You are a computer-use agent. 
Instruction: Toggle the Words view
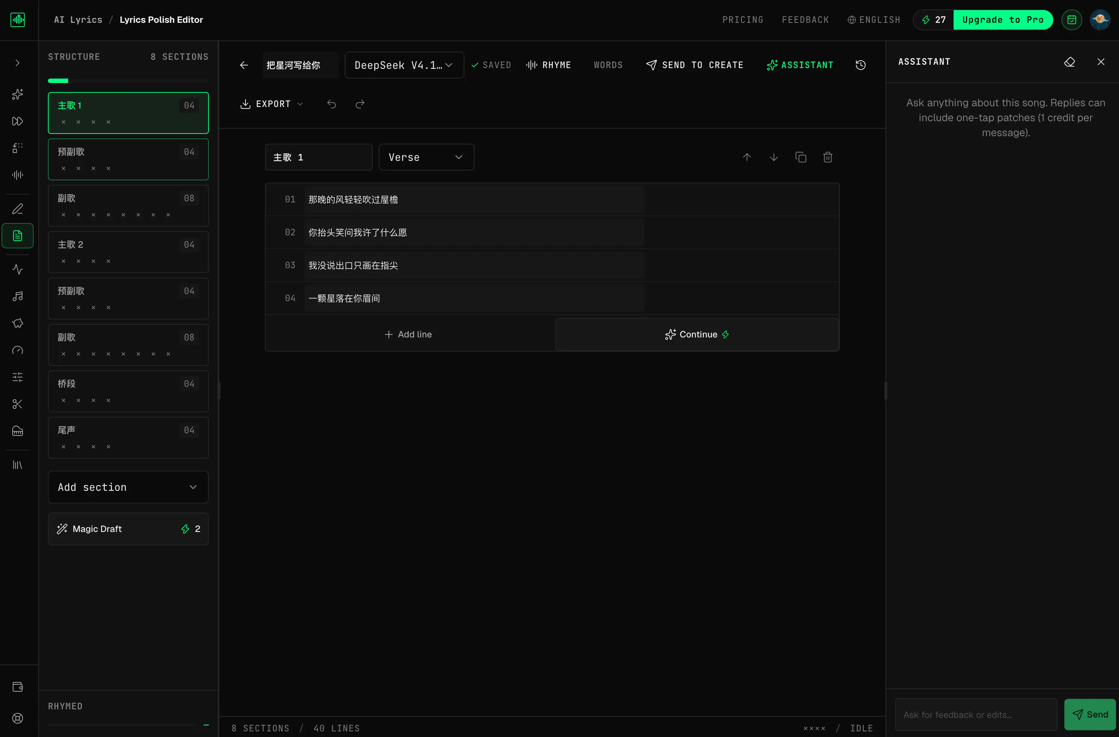pos(608,65)
